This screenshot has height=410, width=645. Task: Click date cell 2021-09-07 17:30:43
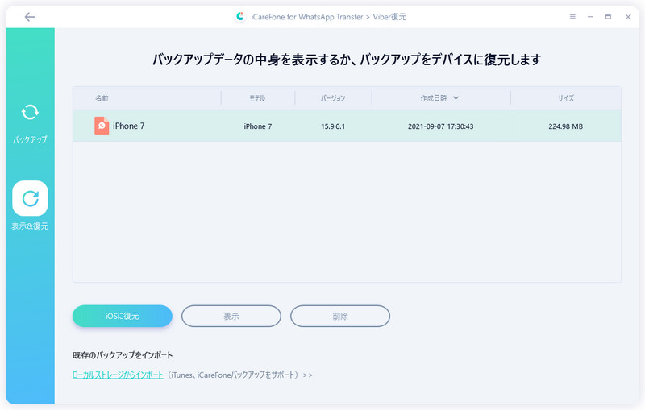pyautogui.click(x=440, y=126)
